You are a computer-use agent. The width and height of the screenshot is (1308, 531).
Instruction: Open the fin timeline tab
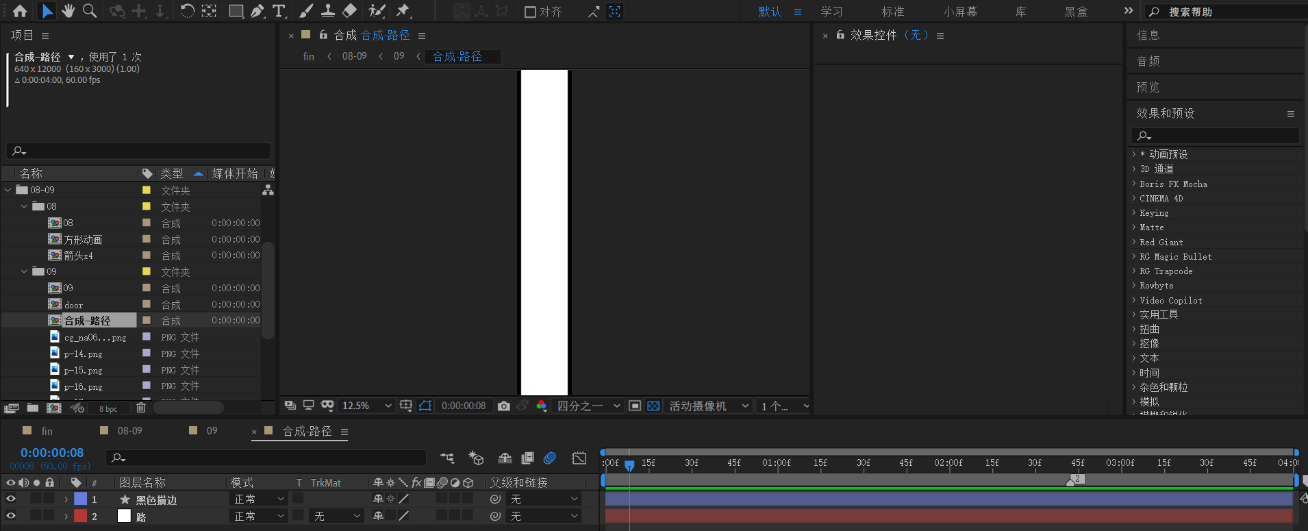coord(47,431)
